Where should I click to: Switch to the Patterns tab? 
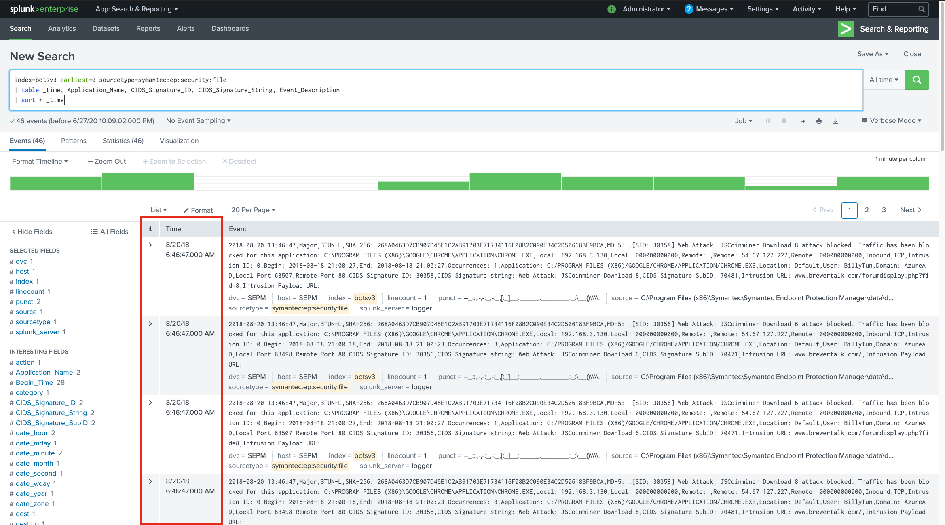(74, 141)
